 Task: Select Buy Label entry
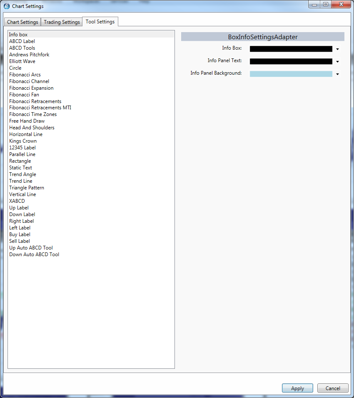(91, 234)
